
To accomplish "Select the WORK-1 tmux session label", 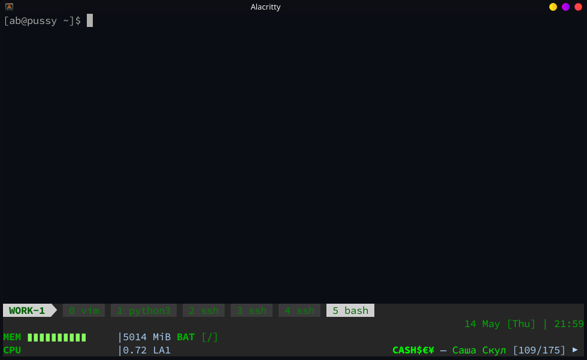I will click(x=27, y=310).
